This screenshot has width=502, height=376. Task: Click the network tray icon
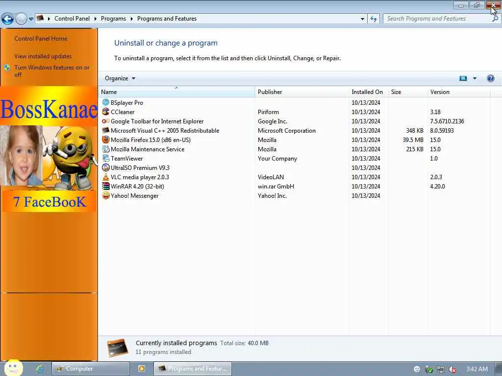441,369
